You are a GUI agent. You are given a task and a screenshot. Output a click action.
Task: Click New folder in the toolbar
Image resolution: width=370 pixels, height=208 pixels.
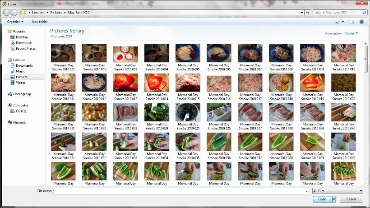click(x=40, y=22)
